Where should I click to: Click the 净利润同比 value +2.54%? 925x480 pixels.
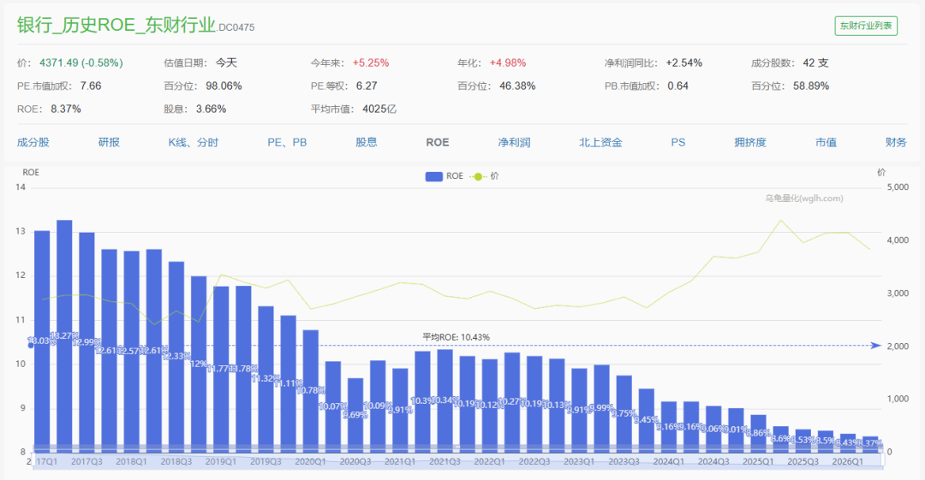684,62
